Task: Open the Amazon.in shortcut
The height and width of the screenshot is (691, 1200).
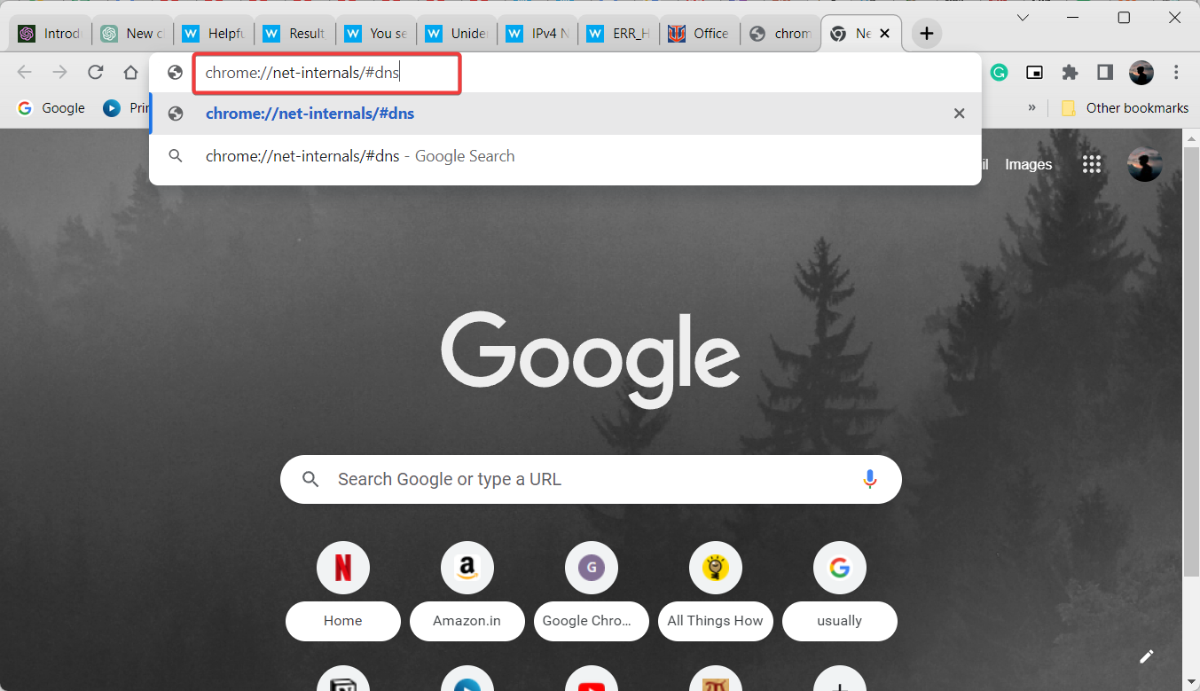Action: click(x=467, y=590)
